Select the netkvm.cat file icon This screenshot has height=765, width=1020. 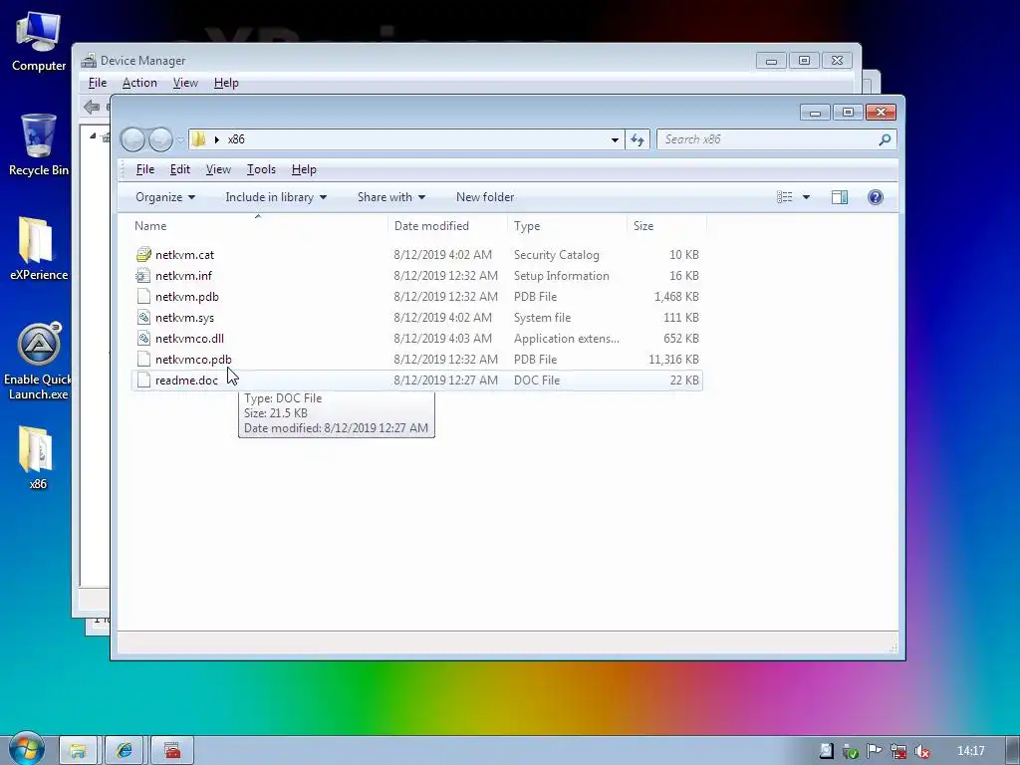(143, 254)
